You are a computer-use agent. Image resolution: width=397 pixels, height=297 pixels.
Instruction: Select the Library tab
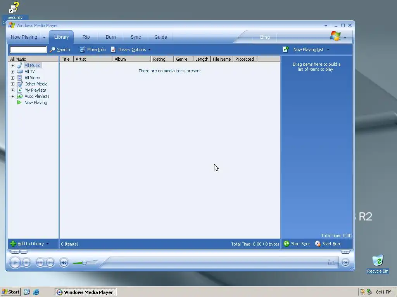click(x=61, y=37)
